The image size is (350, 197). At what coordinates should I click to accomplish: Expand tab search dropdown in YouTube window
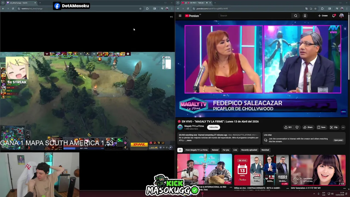[178, 3]
